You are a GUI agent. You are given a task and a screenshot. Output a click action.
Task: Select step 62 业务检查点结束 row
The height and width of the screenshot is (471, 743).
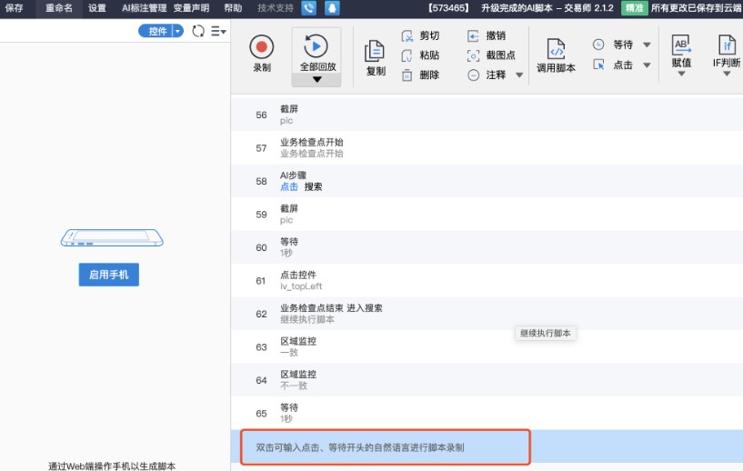click(x=487, y=314)
